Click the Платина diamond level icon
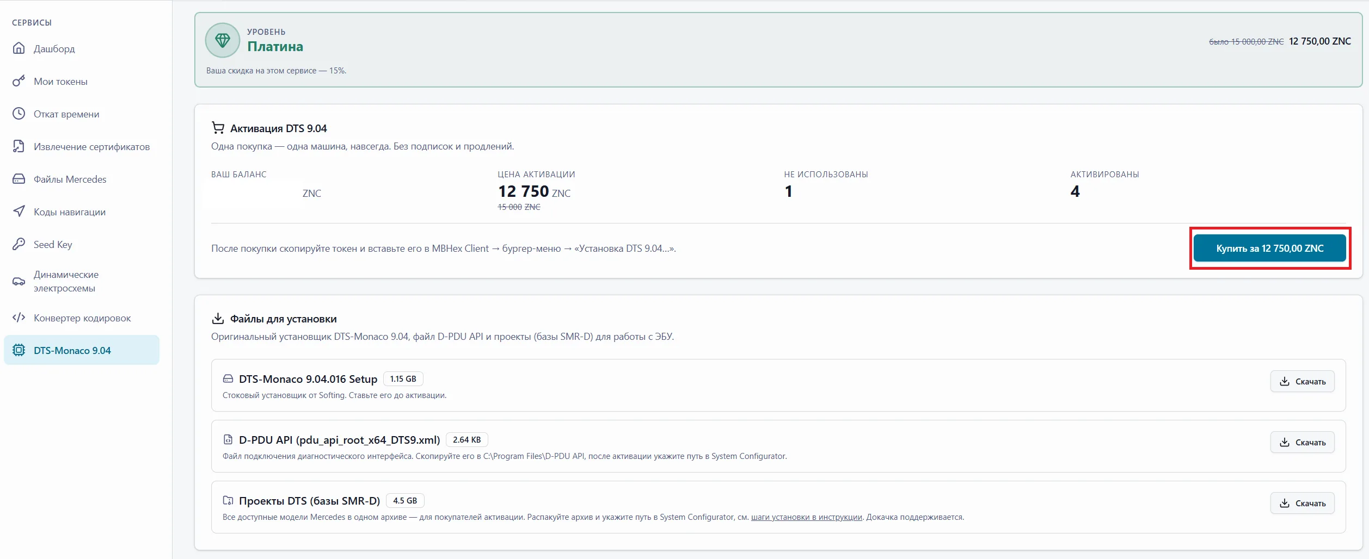This screenshot has height=559, width=1369. (x=223, y=40)
